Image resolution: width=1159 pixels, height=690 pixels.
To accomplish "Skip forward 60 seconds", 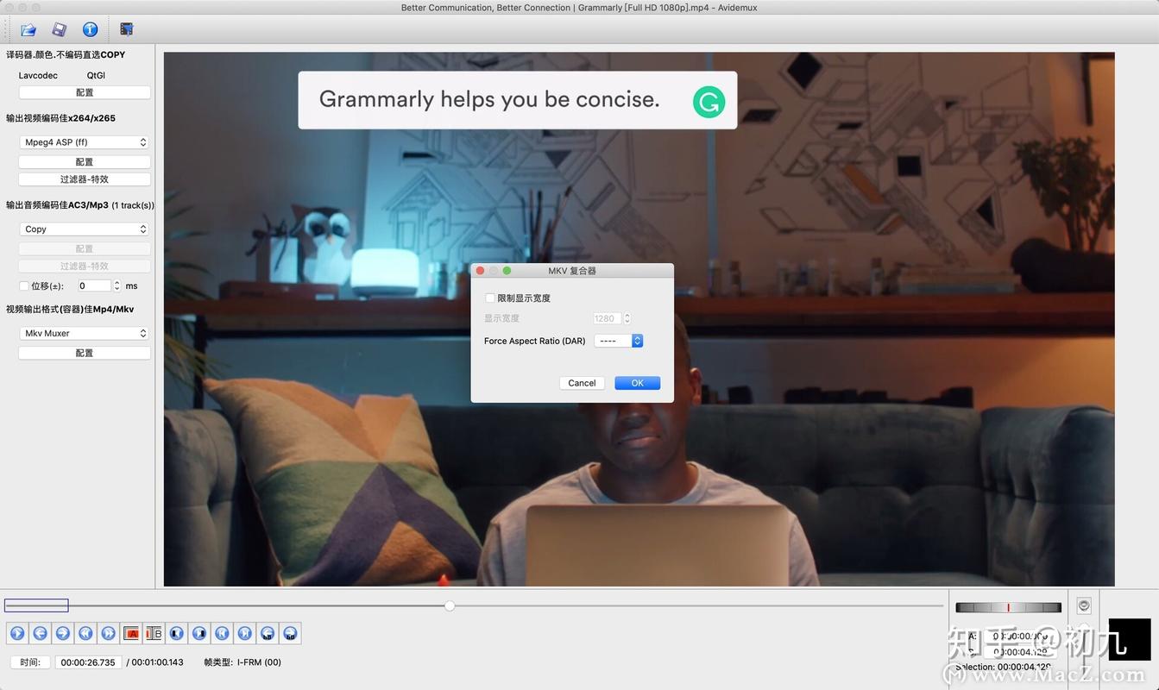I will 290,633.
